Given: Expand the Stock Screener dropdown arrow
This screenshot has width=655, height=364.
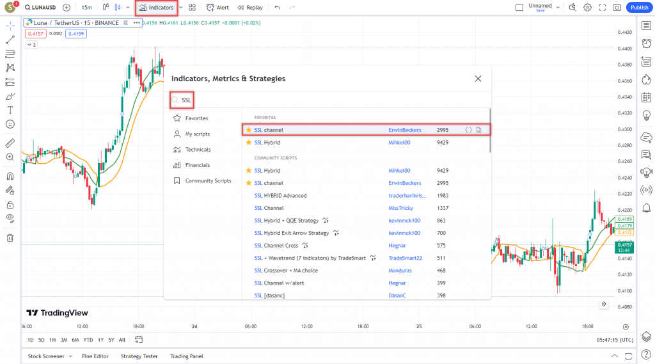Looking at the screenshot, I should pyautogui.click(x=70, y=356).
